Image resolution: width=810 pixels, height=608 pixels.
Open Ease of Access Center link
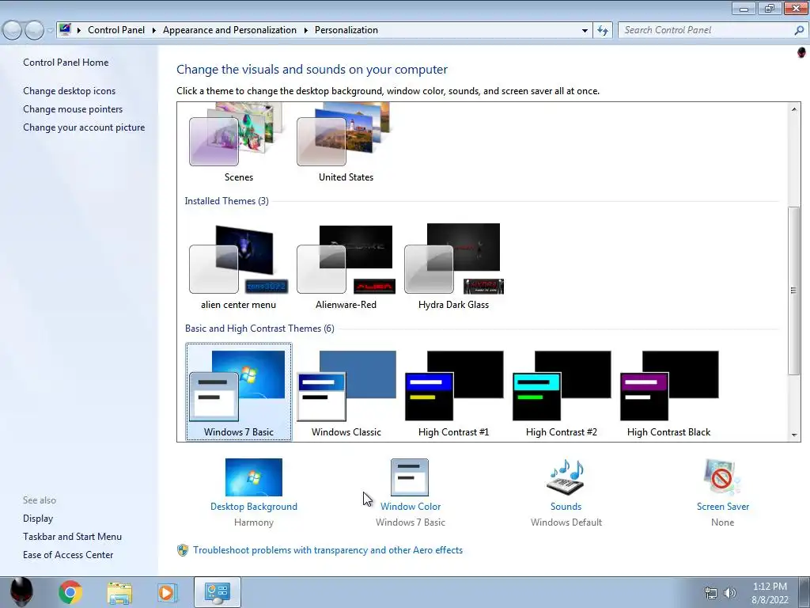tap(68, 555)
